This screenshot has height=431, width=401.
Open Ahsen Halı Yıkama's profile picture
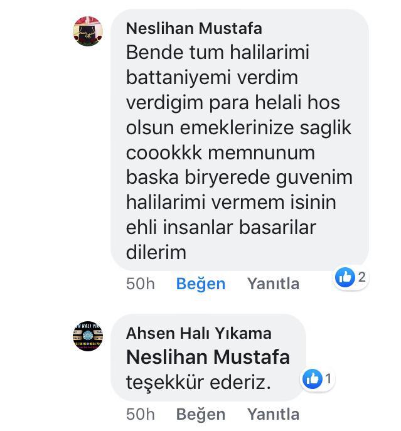[x=88, y=336]
